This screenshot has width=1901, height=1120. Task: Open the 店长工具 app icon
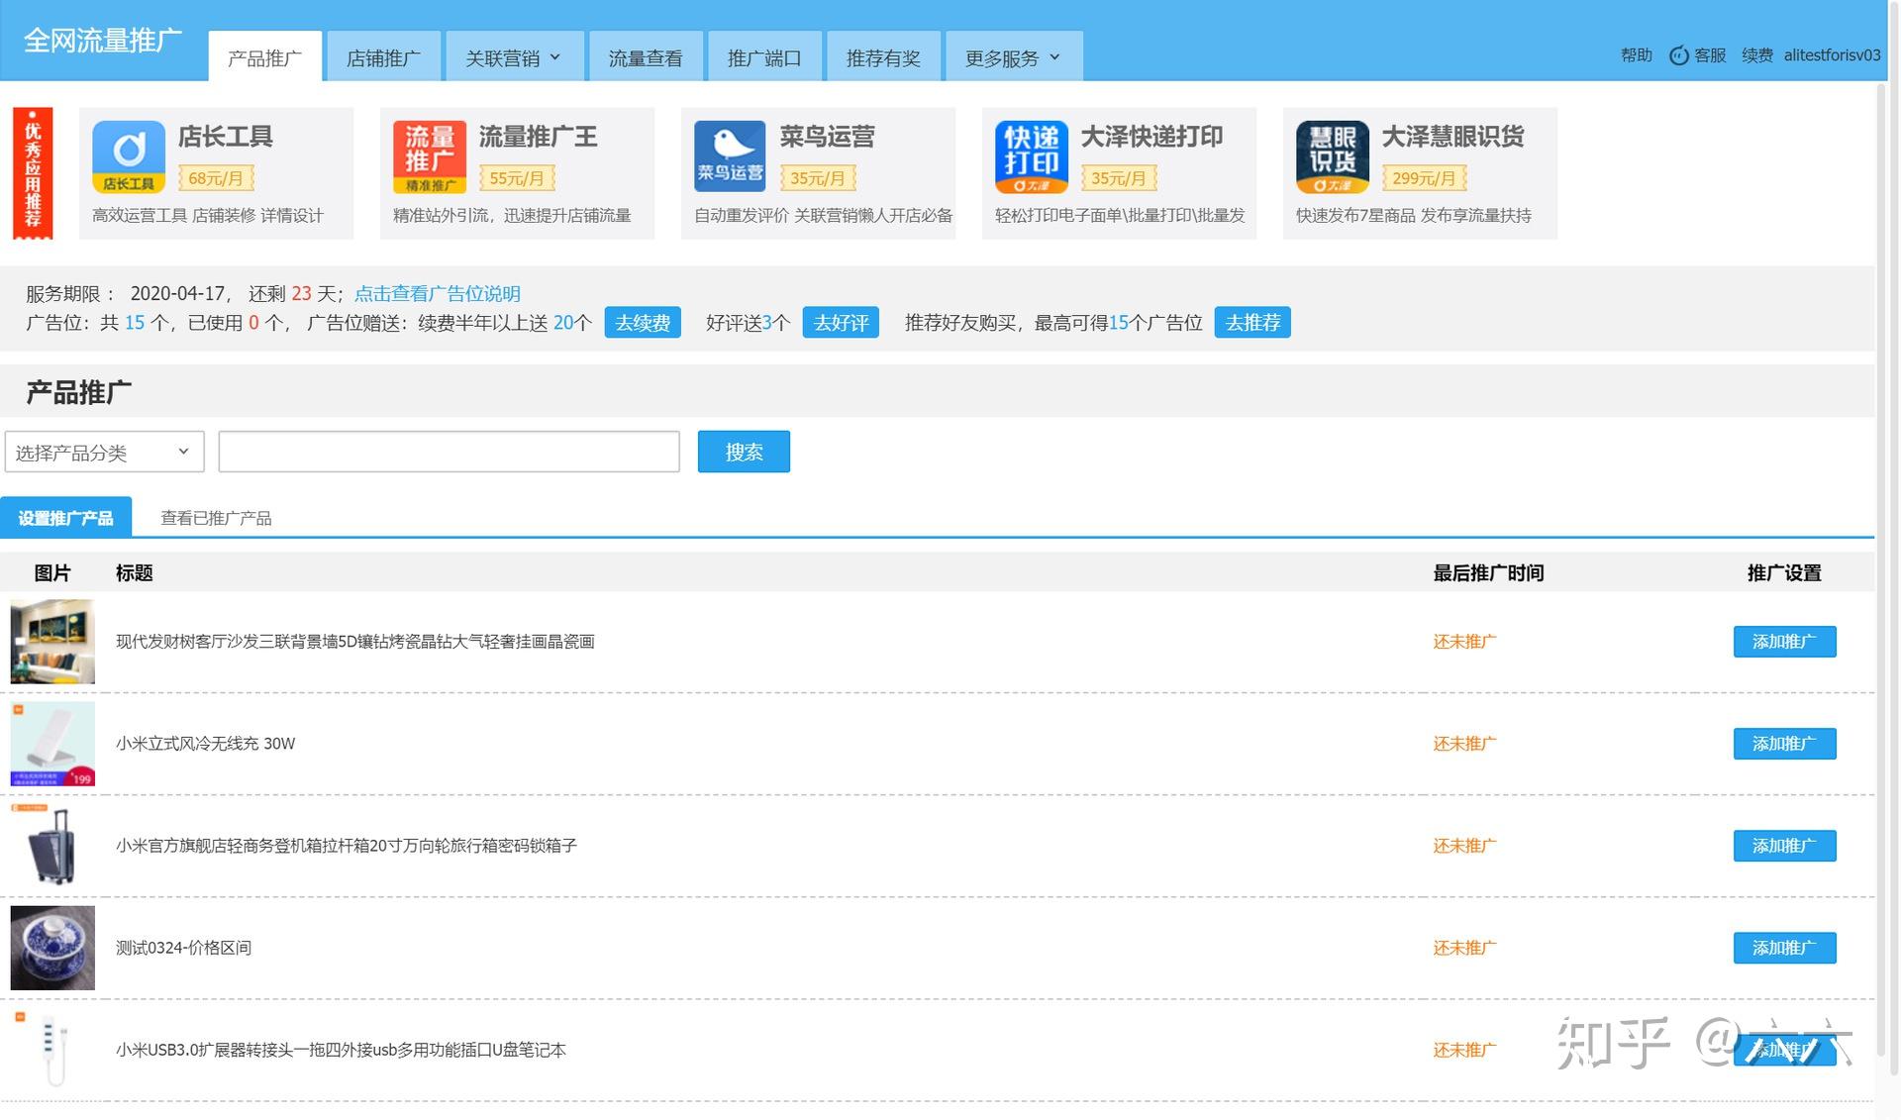point(129,156)
